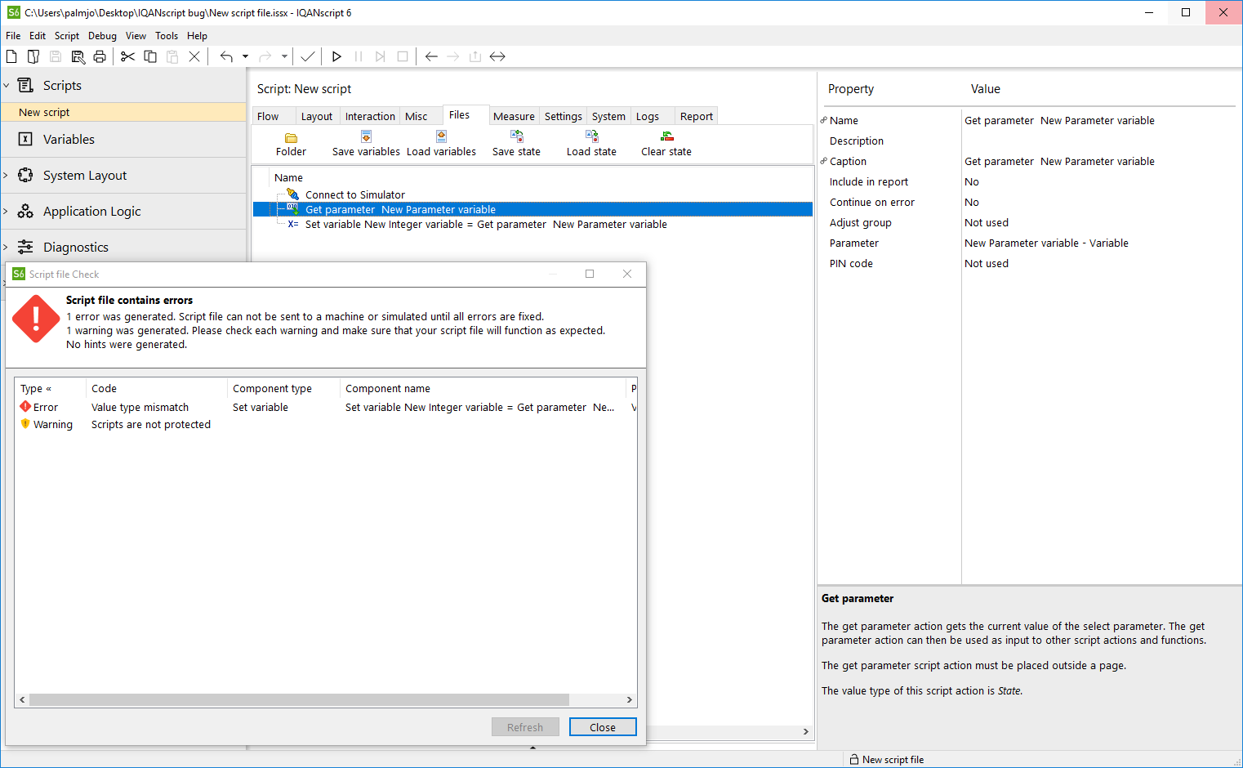Open the File menu
Image resolution: width=1243 pixels, height=768 pixels.
point(13,36)
